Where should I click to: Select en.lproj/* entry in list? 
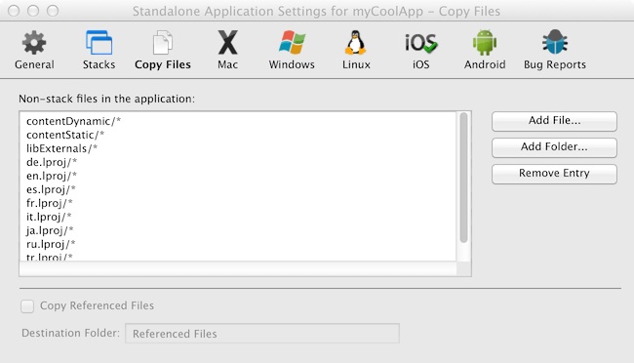(x=238, y=176)
